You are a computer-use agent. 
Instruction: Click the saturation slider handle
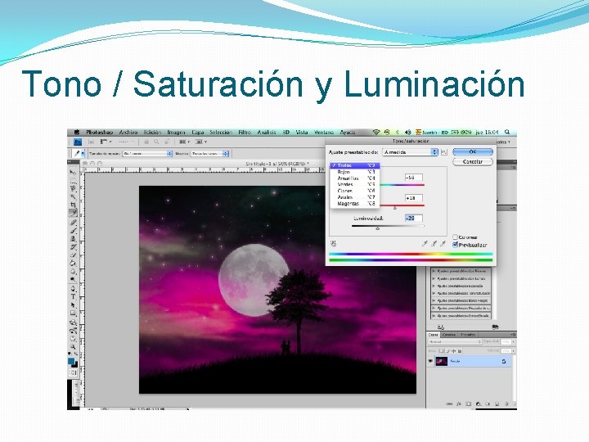pyautogui.click(x=394, y=207)
